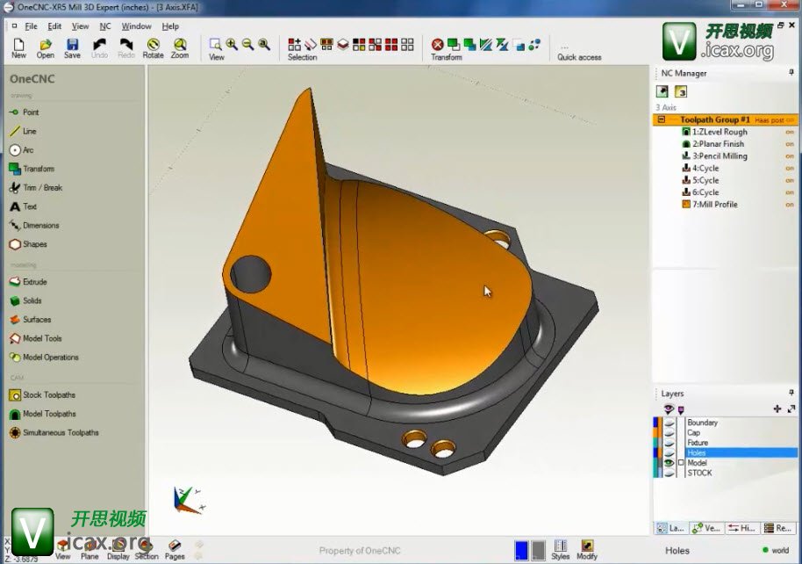This screenshot has width=802, height=564.
Task: Click the blue color swatch in status bar
Action: (x=521, y=549)
